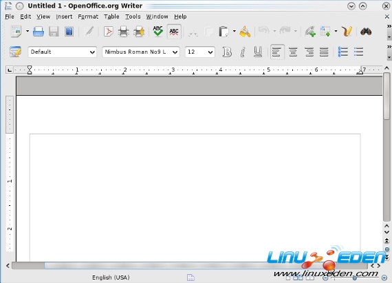Open the Window menu

click(157, 17)
